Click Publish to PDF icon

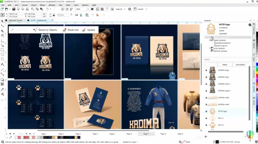71,9
